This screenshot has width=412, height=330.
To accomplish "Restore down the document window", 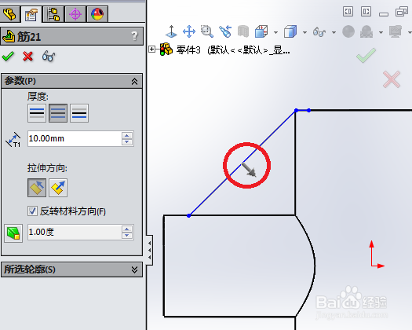I will click(402, 12).
